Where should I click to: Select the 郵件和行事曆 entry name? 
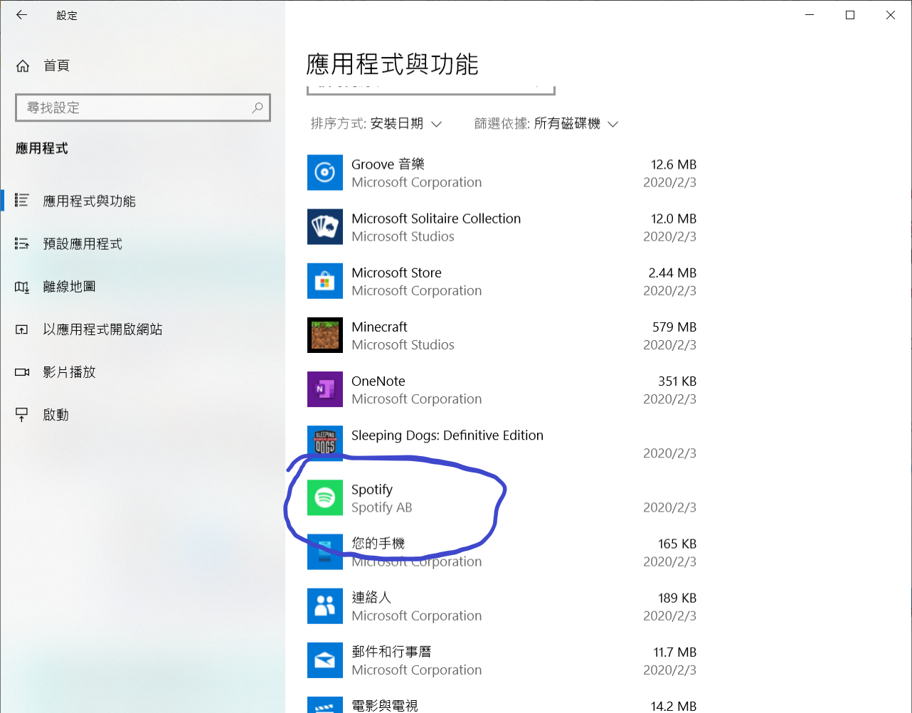391,652
